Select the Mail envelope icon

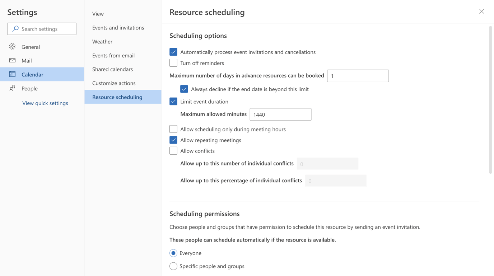12,60
